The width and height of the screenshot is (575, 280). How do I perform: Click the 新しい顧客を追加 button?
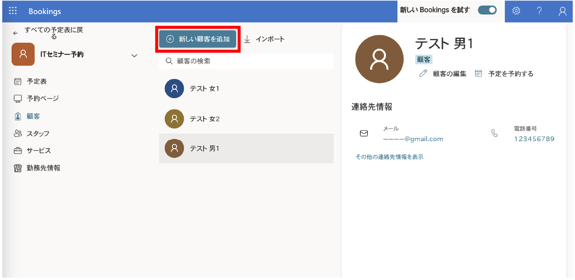tap(198, 38)
